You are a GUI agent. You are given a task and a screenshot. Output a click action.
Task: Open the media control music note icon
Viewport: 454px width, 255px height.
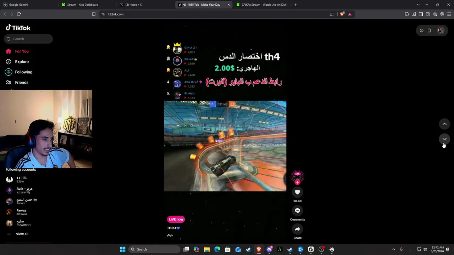click(414, 14)
